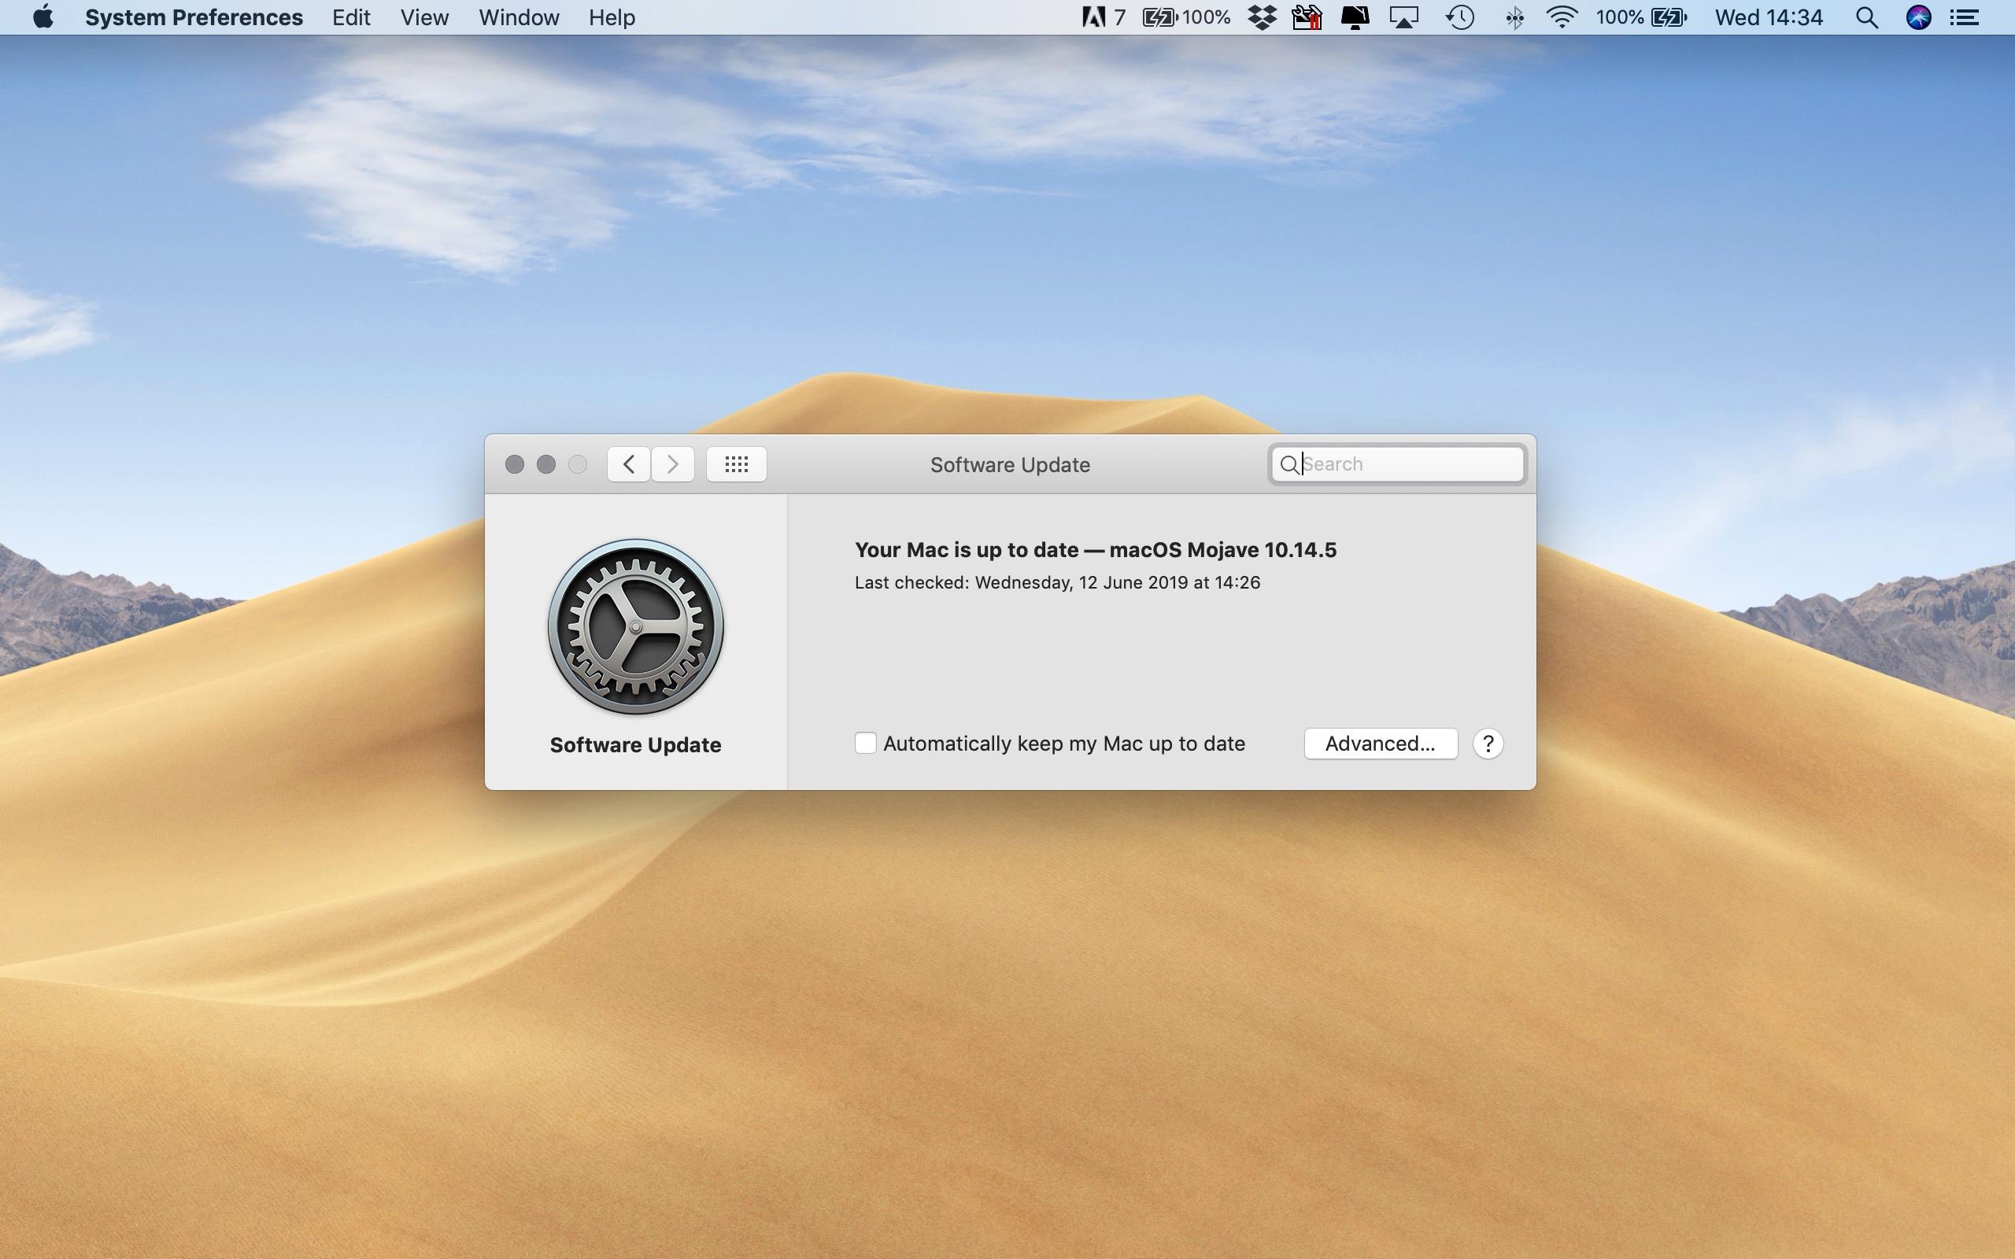This screenshot has width=2015, height=1259.
Task: Open Notification Center
Action: coord(1965,17)
